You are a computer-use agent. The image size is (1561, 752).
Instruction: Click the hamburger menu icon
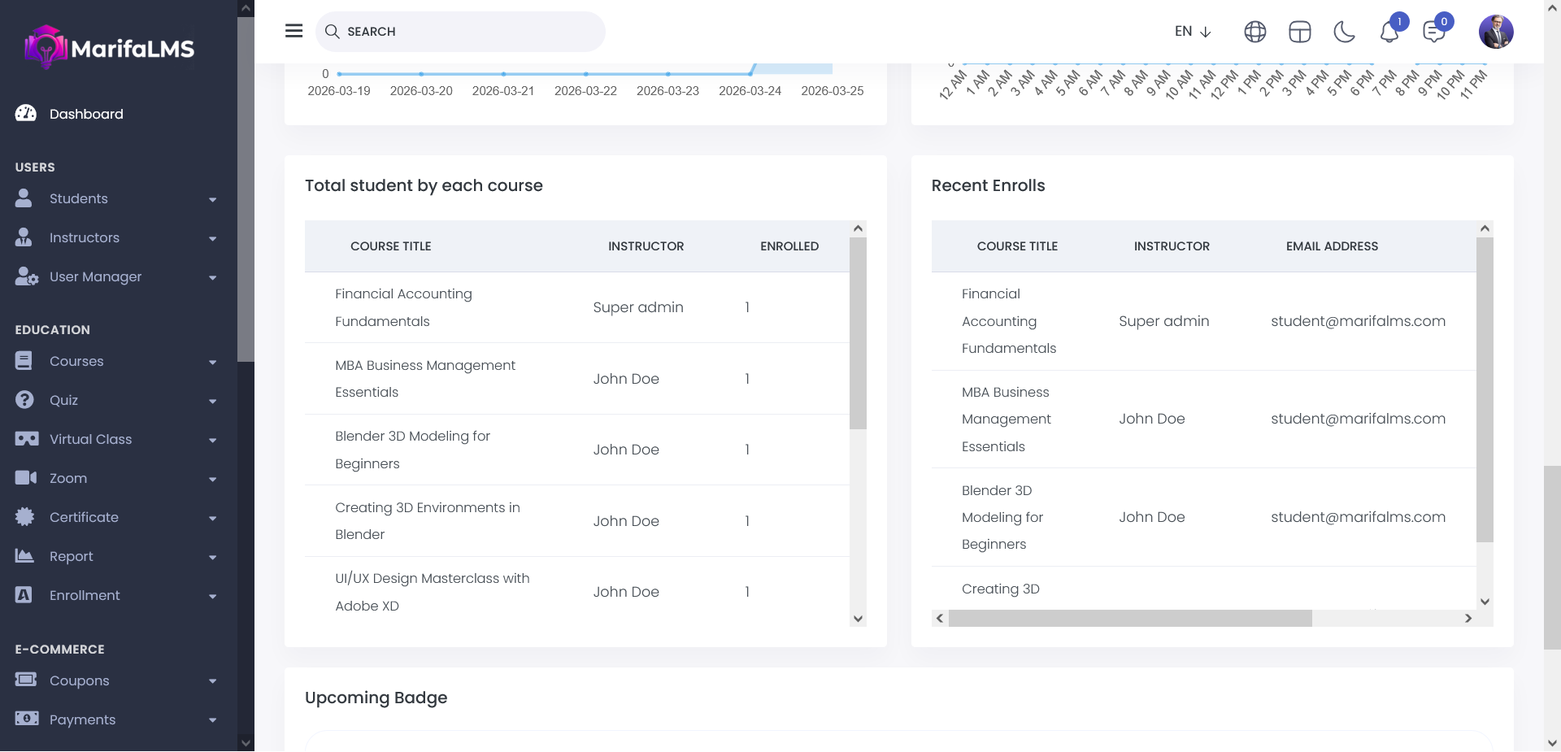pyautogui.click(x=294, y=31)
